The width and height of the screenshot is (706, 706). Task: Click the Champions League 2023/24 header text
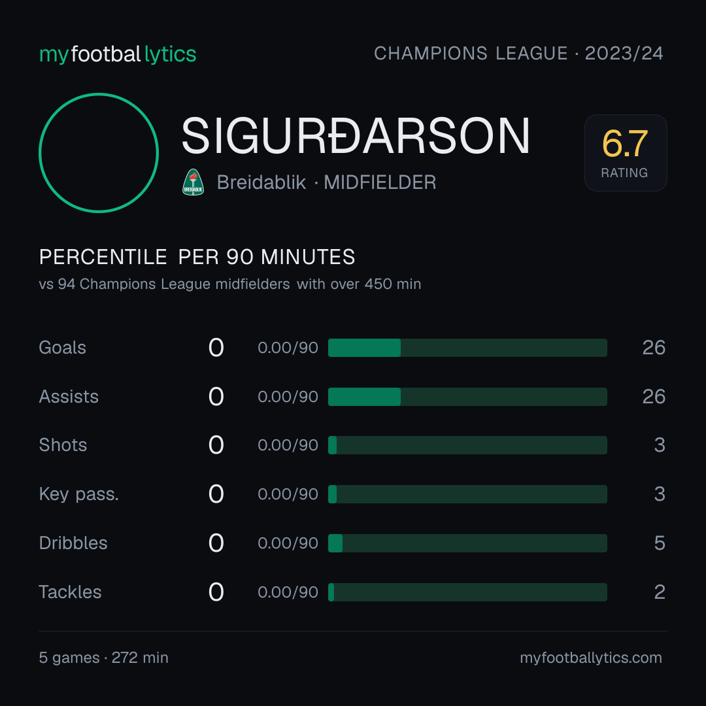pyautogui.click(x=518, y=54)
